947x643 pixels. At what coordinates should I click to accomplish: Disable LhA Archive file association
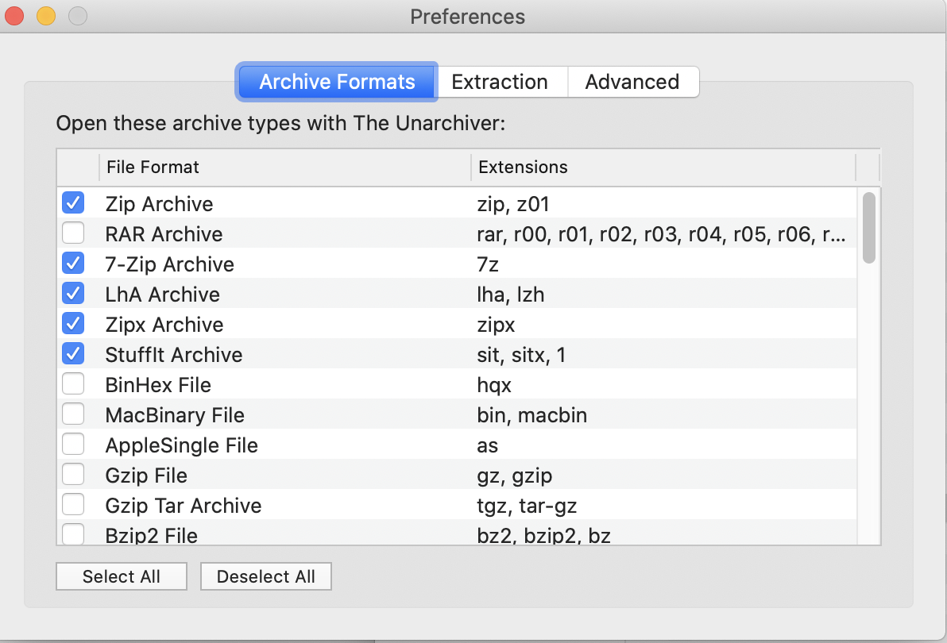click(x=73, y=294)
